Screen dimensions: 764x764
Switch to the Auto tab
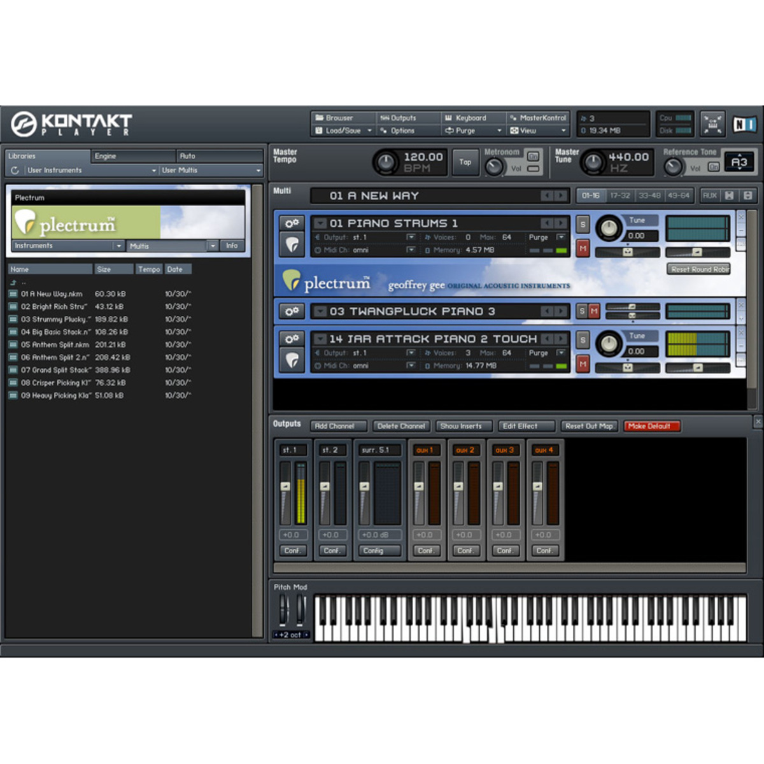[x=219, y=156]
